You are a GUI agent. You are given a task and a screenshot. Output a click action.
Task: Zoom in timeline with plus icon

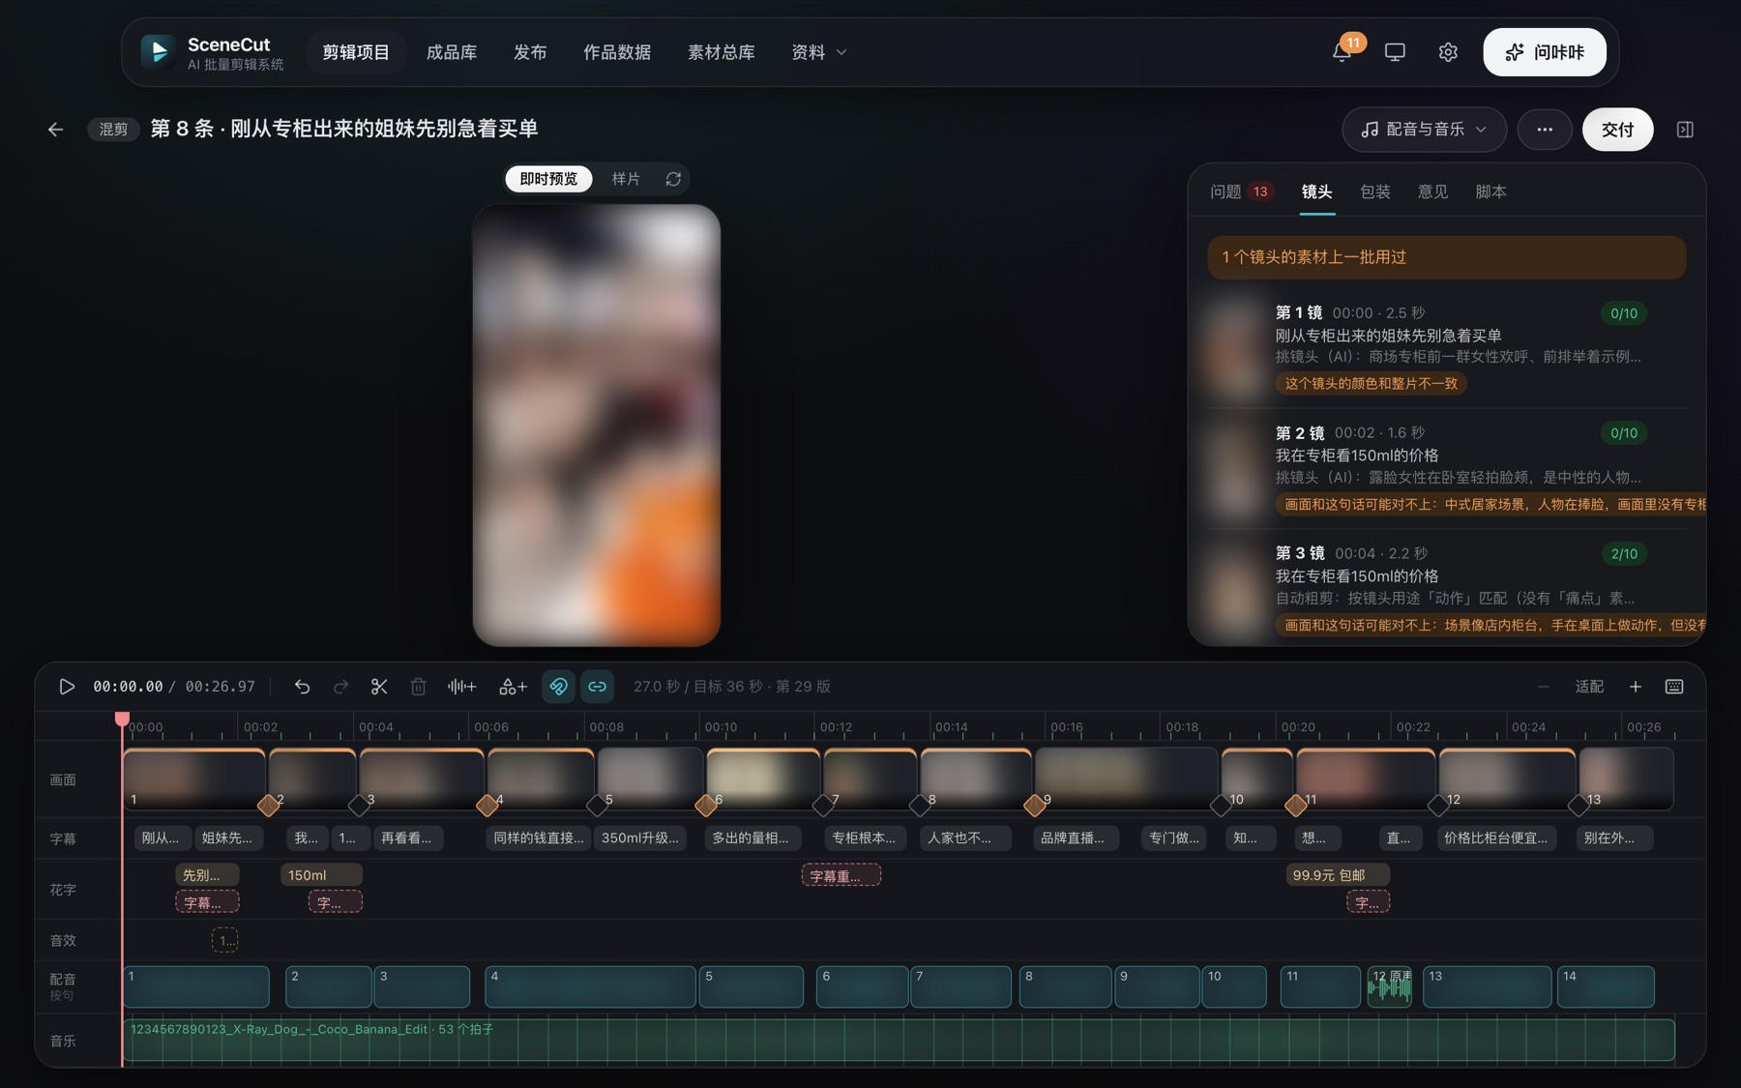(x=1636, y=687)
